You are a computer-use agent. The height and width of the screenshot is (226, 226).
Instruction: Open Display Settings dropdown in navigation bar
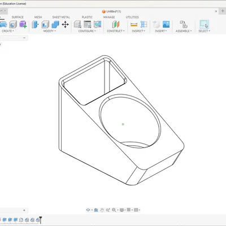click(123, 210)
